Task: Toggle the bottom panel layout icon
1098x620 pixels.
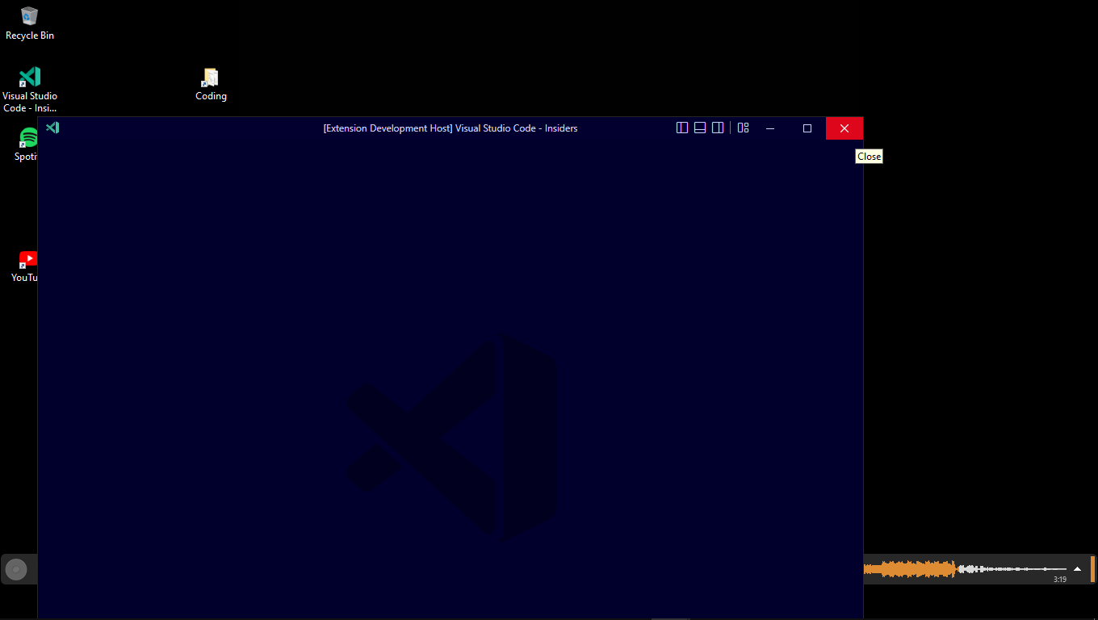Action: click(x=700, y=128)
